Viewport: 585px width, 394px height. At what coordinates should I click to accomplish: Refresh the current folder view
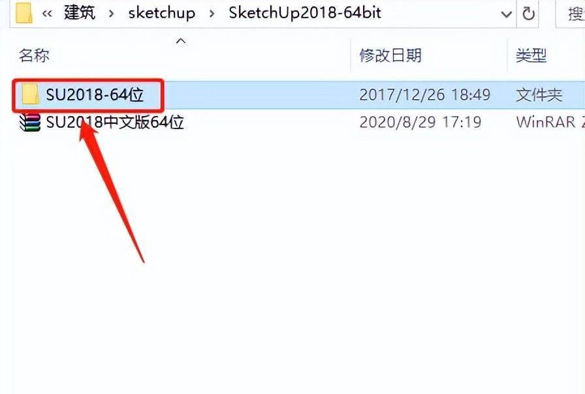[x=528, y=14]
